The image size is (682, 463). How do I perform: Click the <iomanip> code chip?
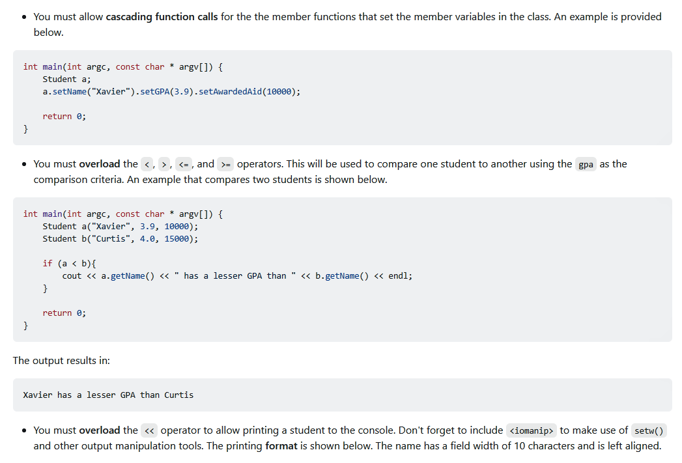coord(530,430)
